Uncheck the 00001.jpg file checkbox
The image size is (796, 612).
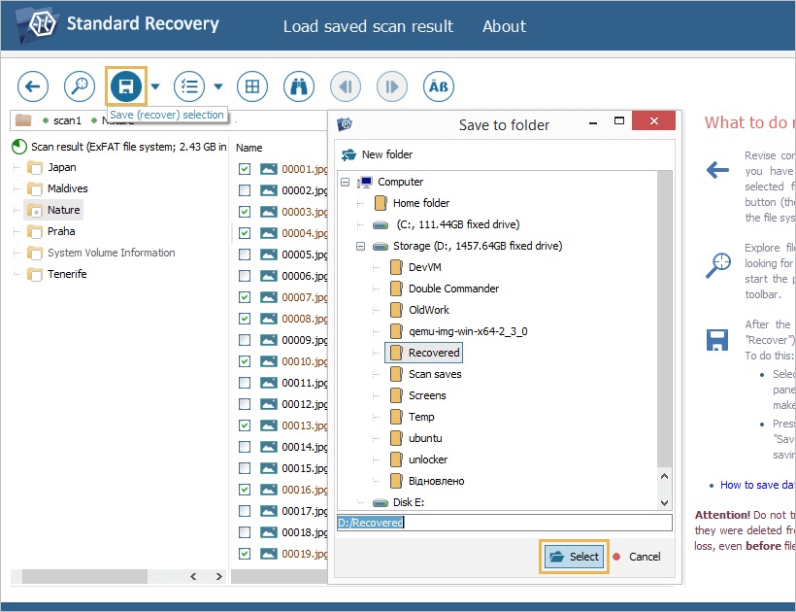(x=245, y=169)
